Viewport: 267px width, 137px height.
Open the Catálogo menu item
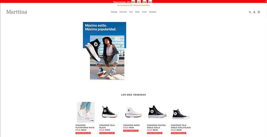coord(114,12)
